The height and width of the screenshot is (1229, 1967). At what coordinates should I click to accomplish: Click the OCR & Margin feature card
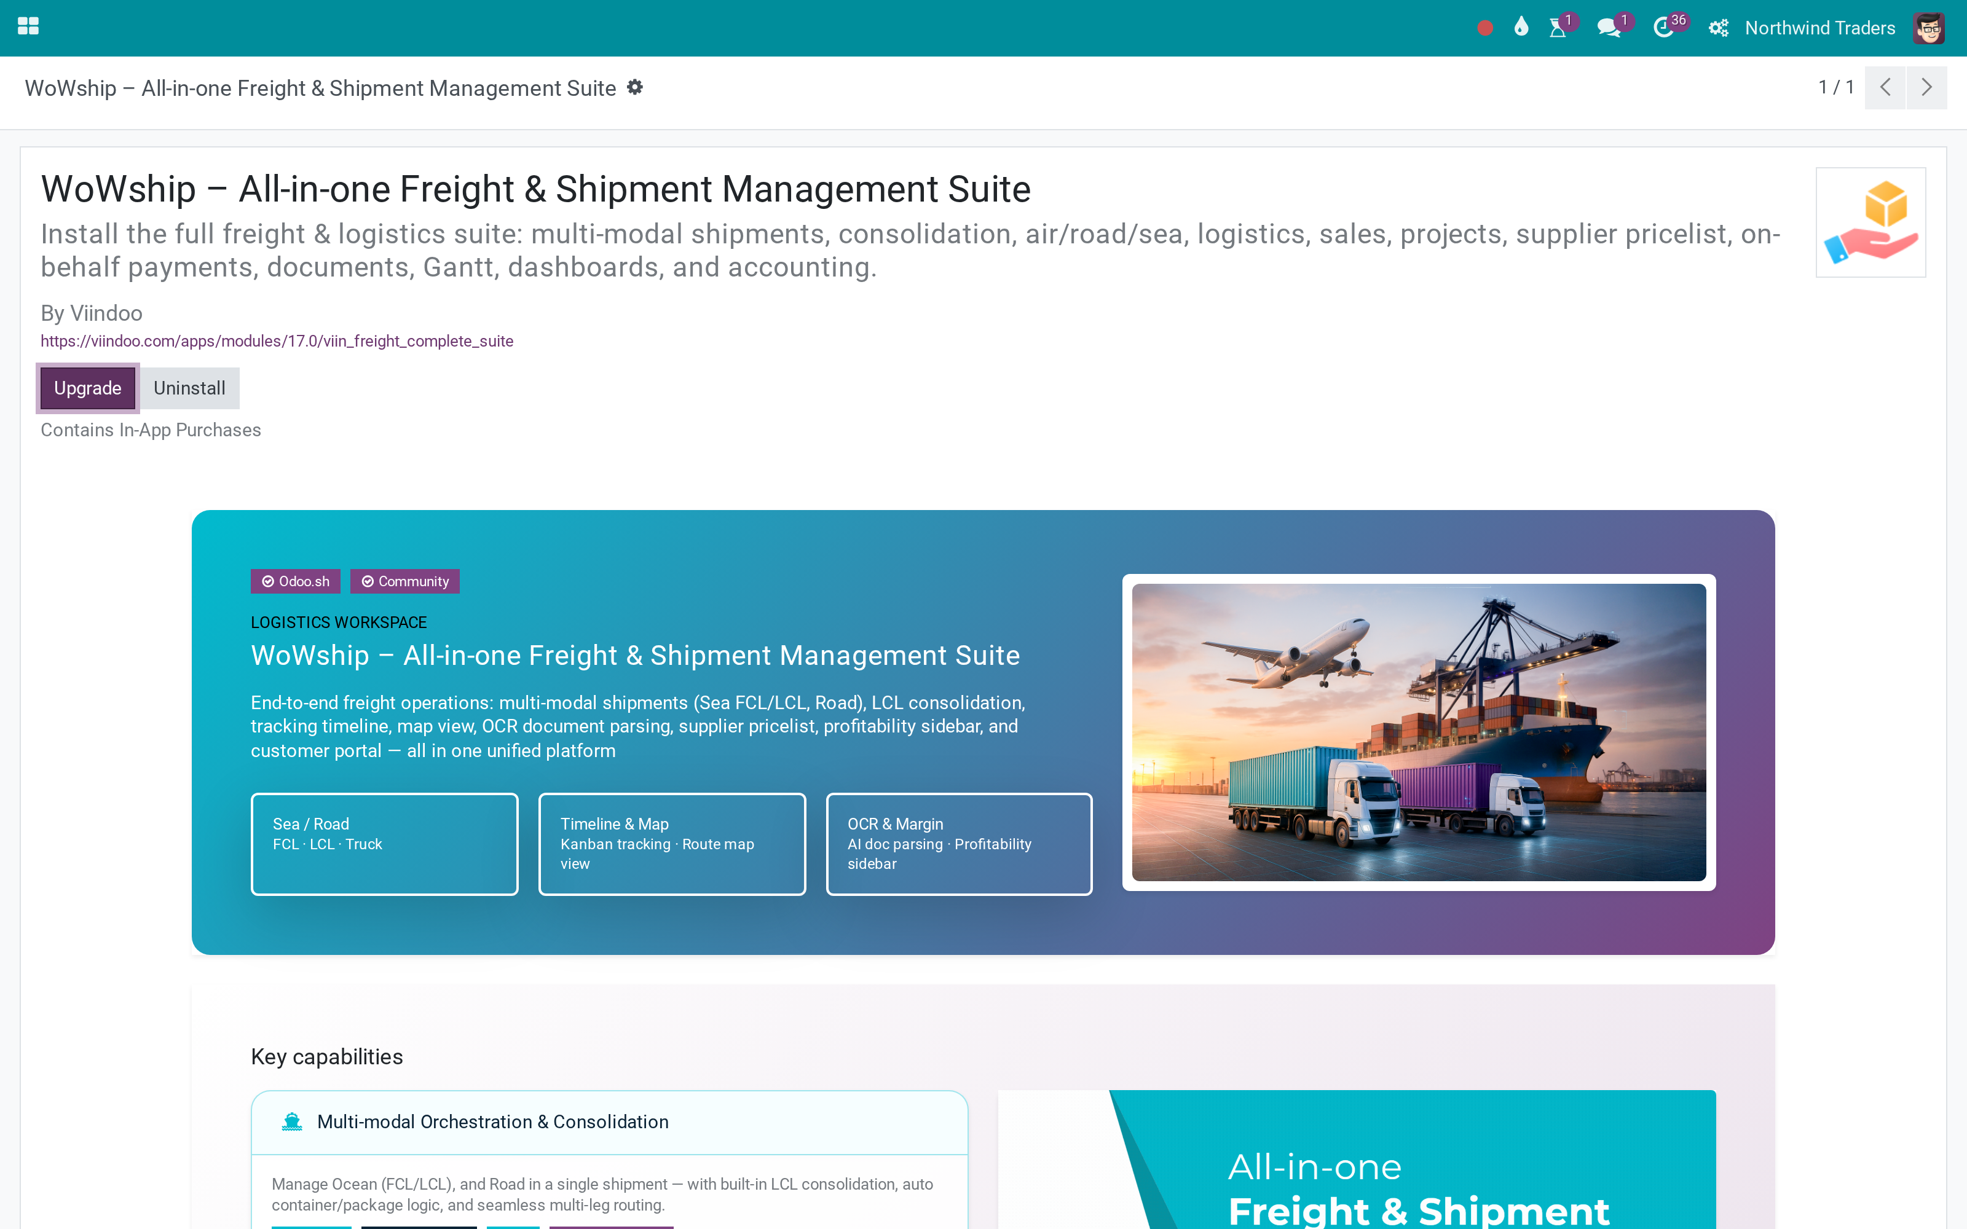click(x=959, y=844)
